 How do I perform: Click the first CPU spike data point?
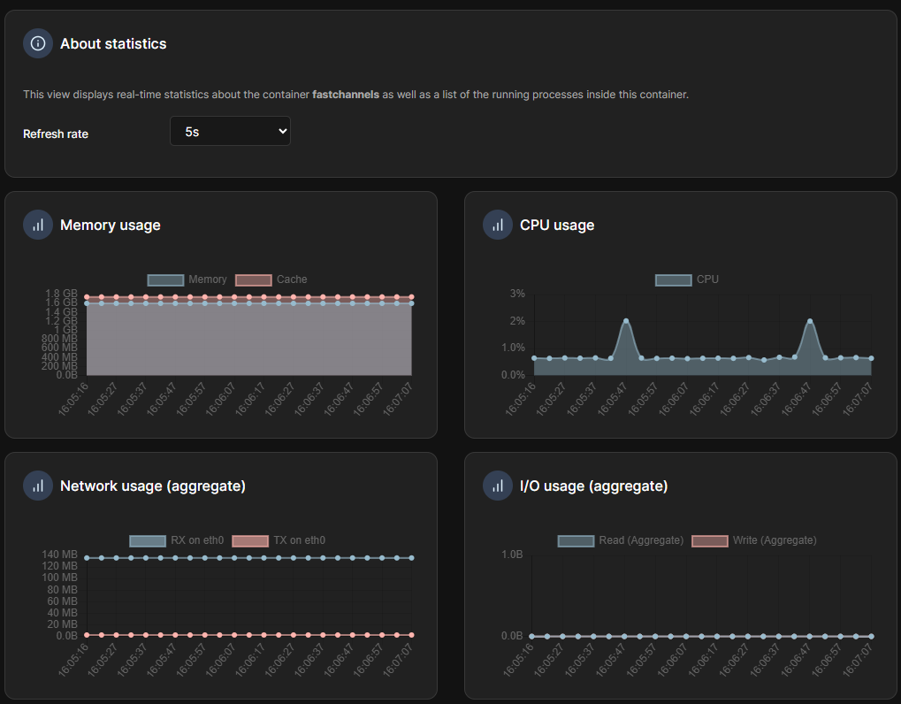pos(626,321)
